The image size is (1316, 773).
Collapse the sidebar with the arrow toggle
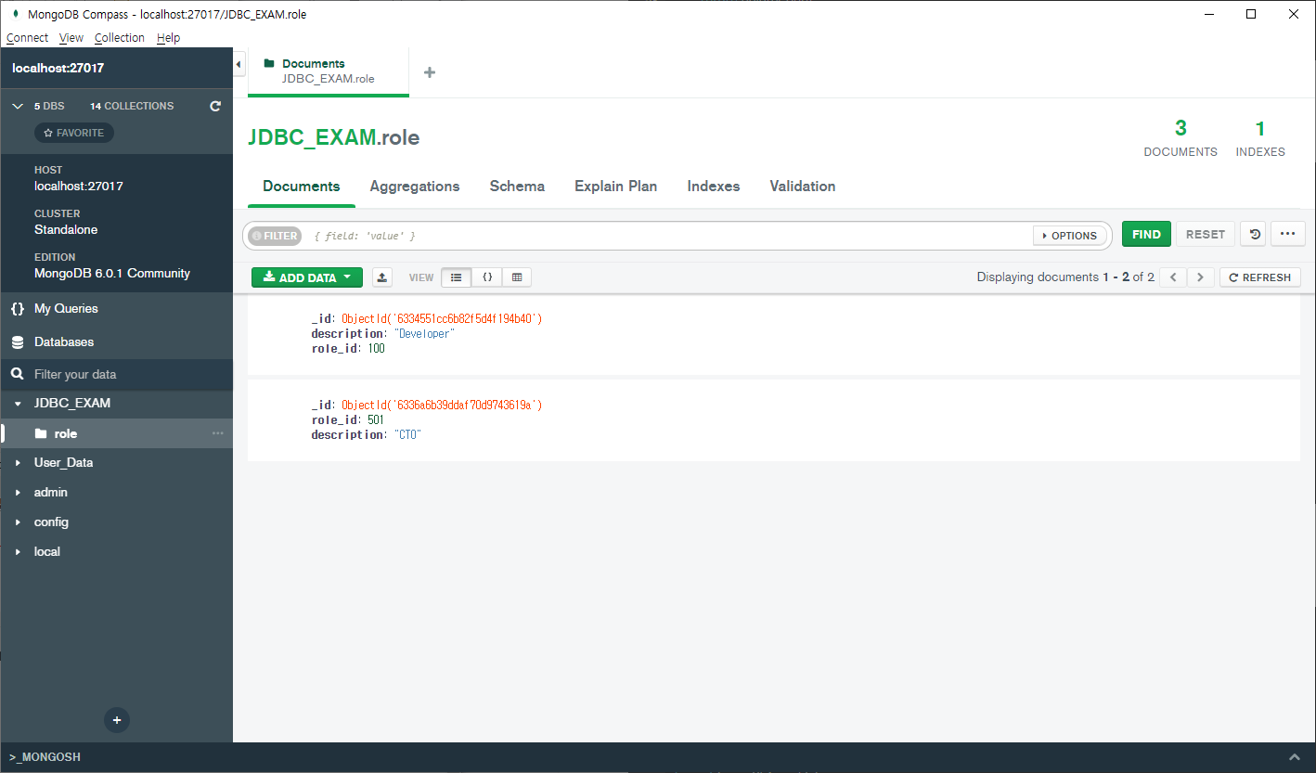pos(239,64)
